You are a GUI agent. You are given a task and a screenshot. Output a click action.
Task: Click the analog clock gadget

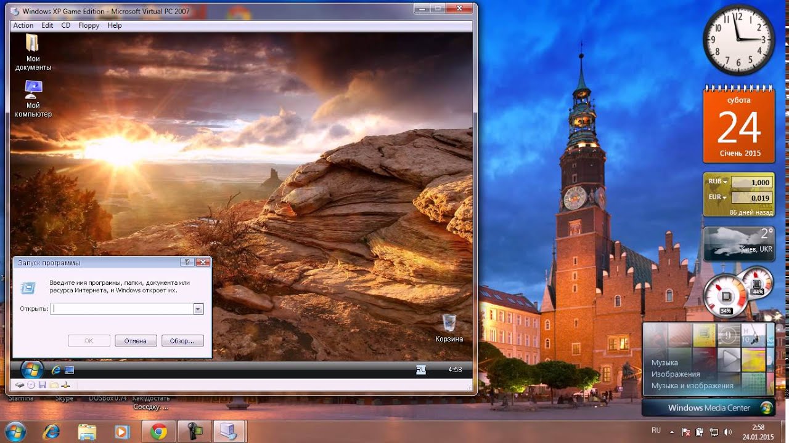click(x=738, y=39)
